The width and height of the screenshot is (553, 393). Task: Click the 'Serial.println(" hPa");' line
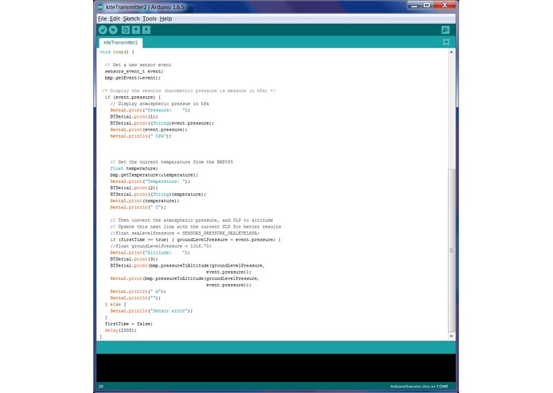tap(141, 136)
